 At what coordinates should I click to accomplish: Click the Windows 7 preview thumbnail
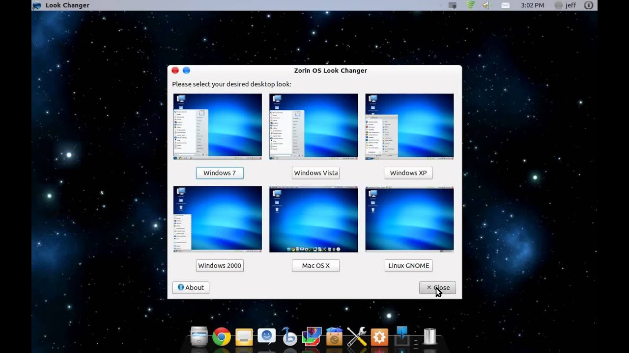(218, 126)
